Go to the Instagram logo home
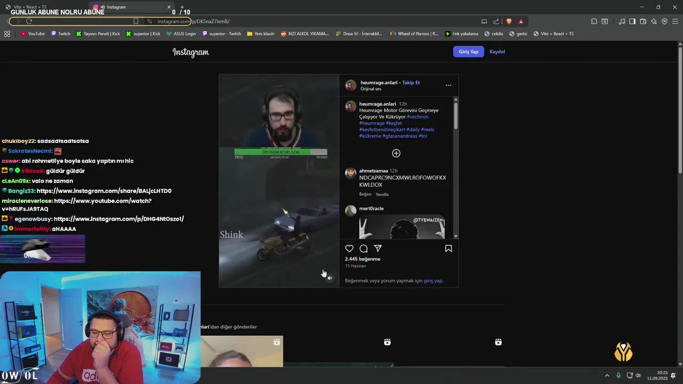The width and height of the screenshot is (683, 384). tap(190, 52)
